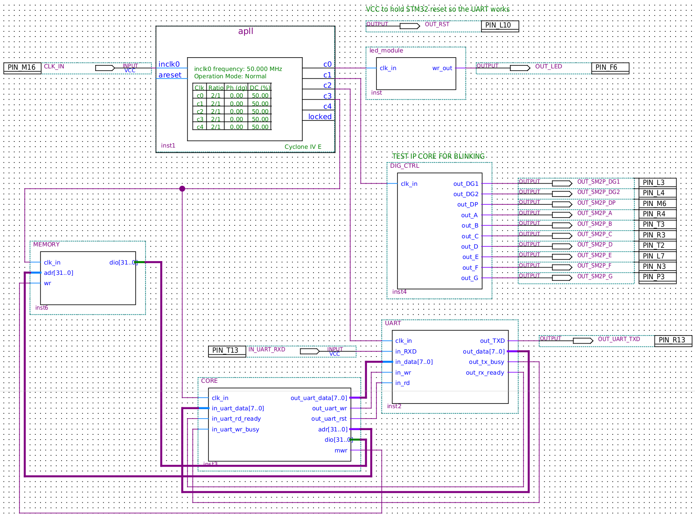
Task: Select the PIN_F6 assignment box
Action: 610,68
